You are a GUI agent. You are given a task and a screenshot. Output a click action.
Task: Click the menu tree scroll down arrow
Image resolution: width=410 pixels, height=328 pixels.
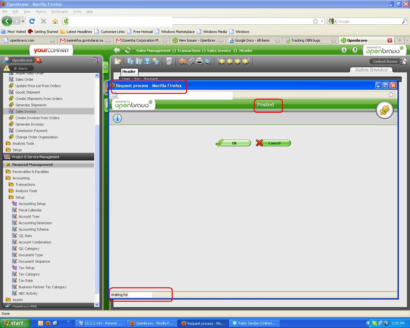click(x=97, y=305)
